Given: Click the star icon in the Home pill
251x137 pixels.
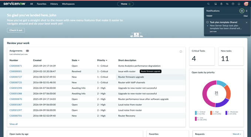Looking at the screenshot, I should pyautogui.click(x=129, y=4).
